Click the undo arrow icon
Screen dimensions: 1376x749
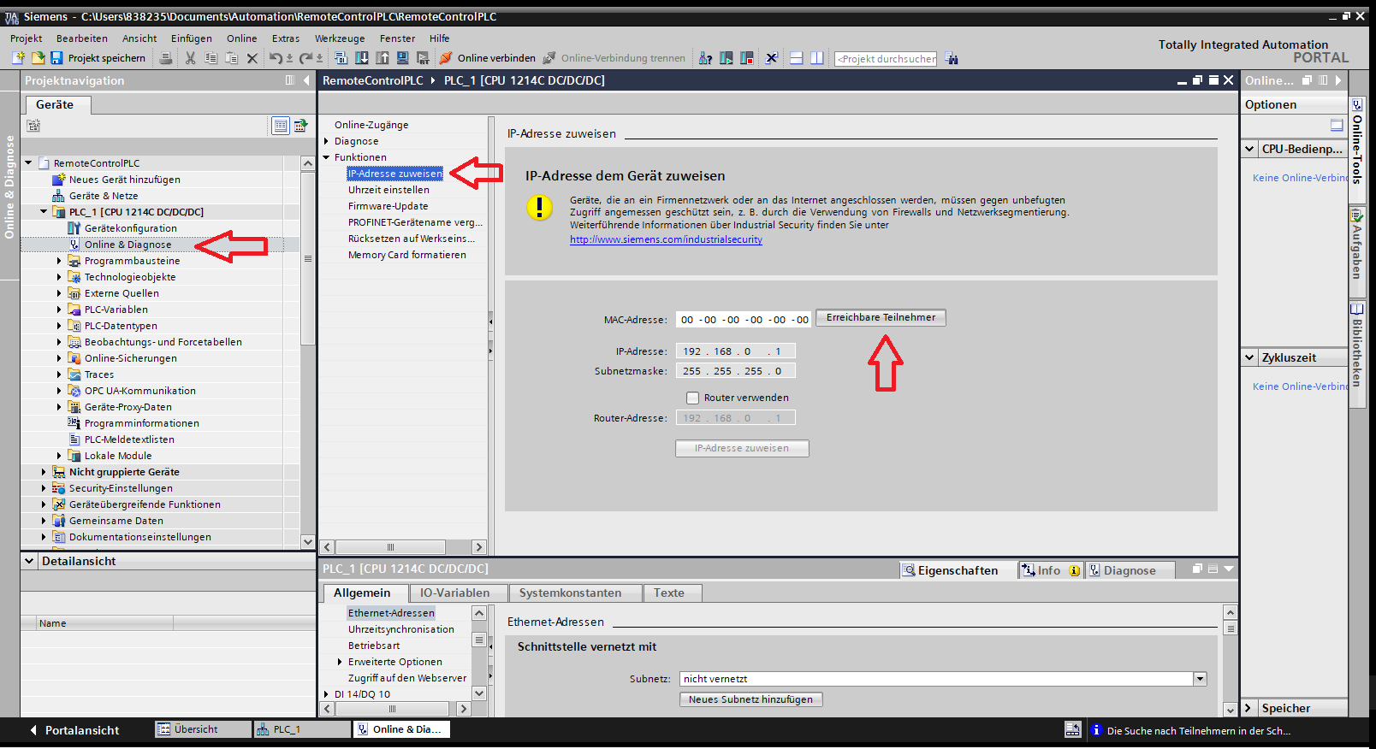(276, 58)
